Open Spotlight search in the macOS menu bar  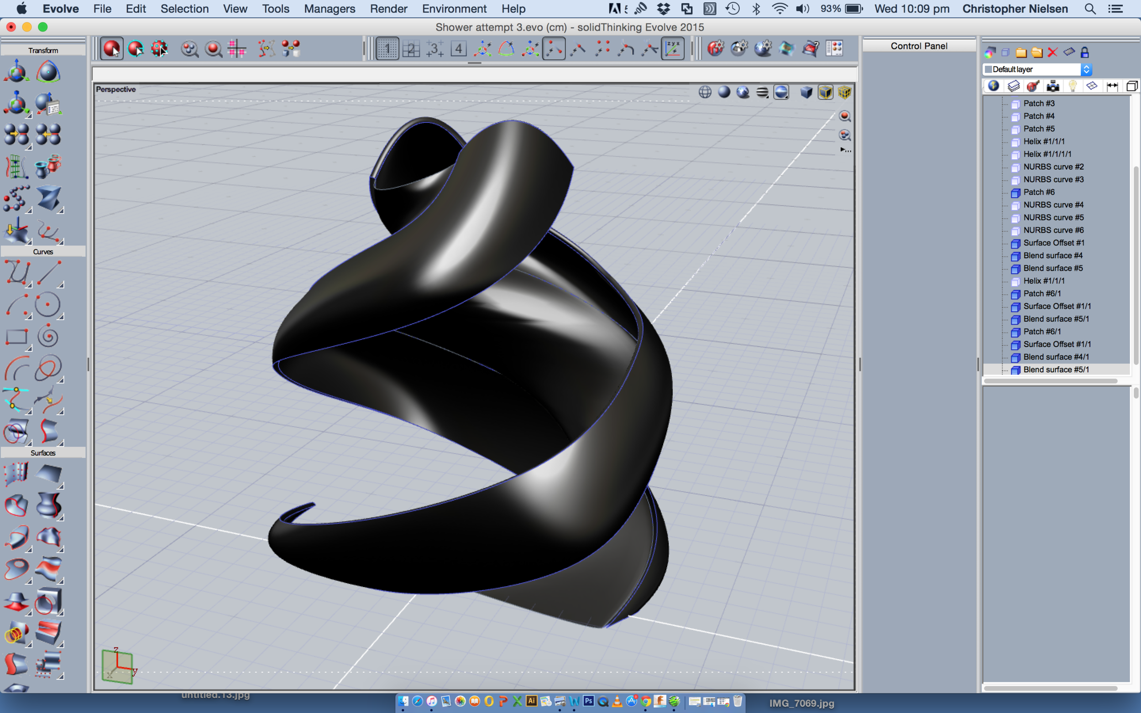tap(1089, 9)
